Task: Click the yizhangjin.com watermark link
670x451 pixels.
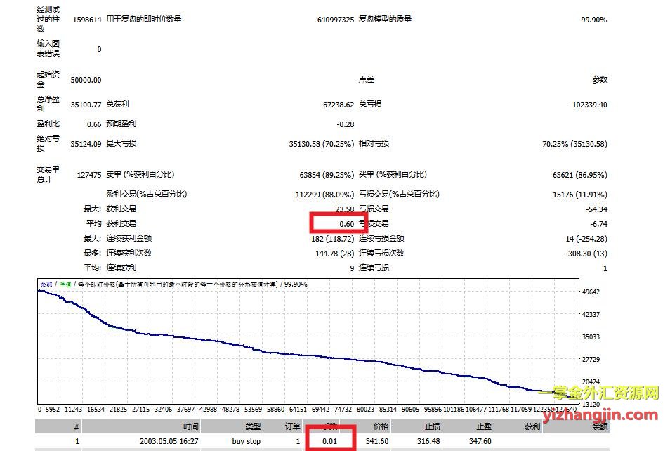Action: click(x=602, y=414)
